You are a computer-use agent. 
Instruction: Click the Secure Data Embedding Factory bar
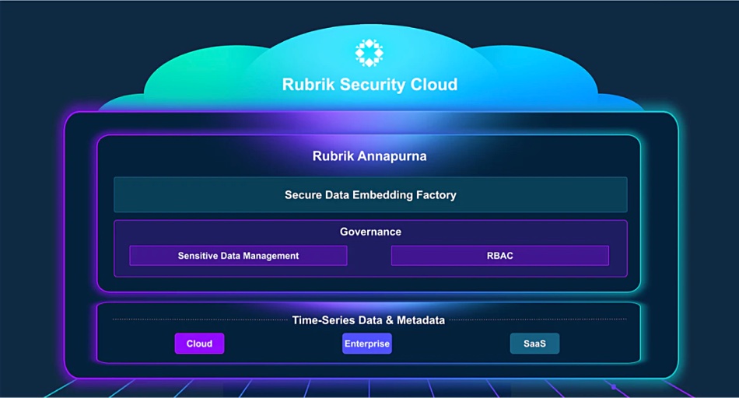click(370, 194)
